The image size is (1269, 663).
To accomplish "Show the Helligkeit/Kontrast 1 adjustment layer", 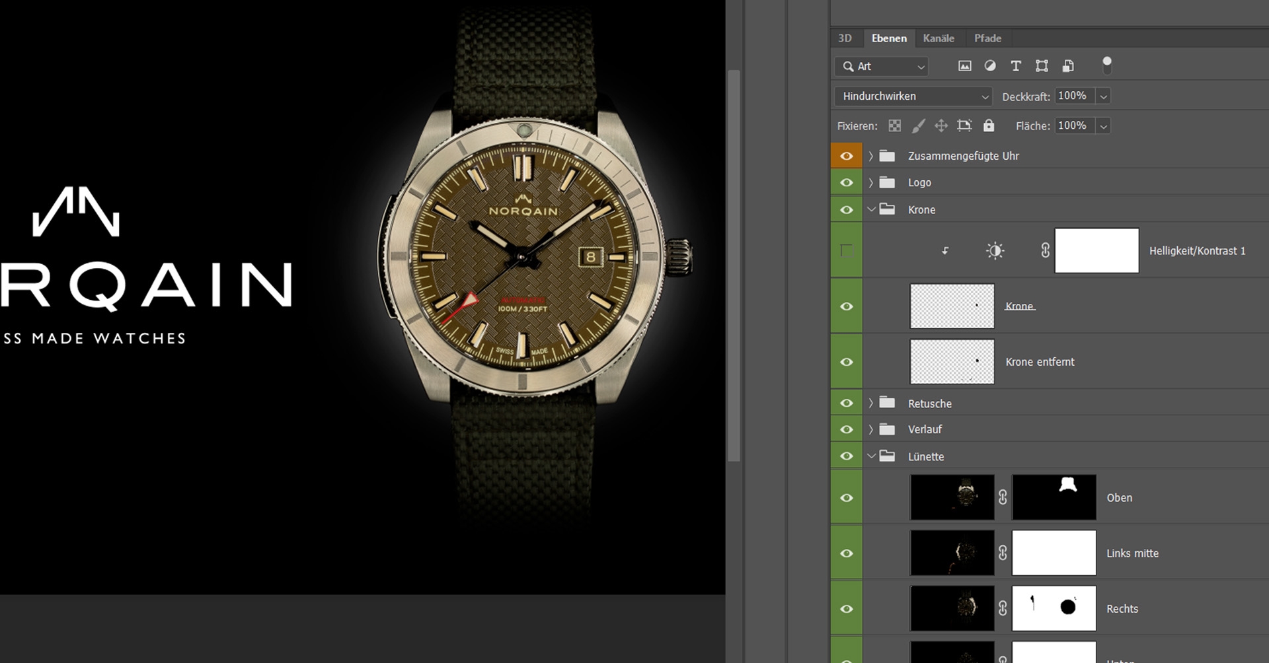I will click(x=846, y=251).
